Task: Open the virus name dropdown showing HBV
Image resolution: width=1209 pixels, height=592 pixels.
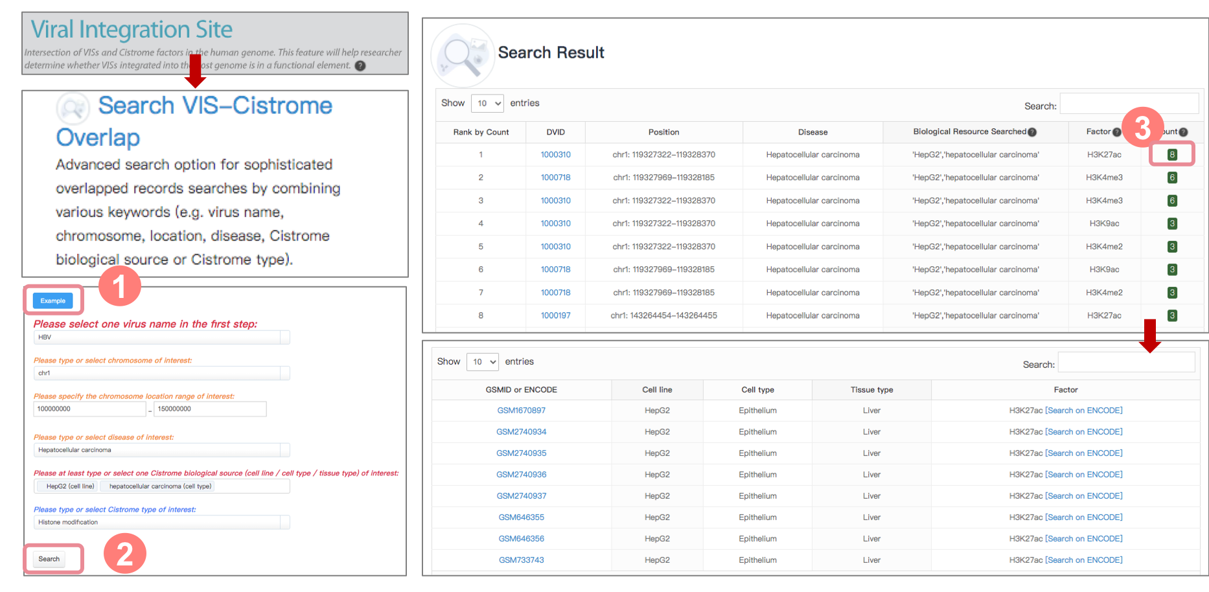Action: tap(161, 337)
